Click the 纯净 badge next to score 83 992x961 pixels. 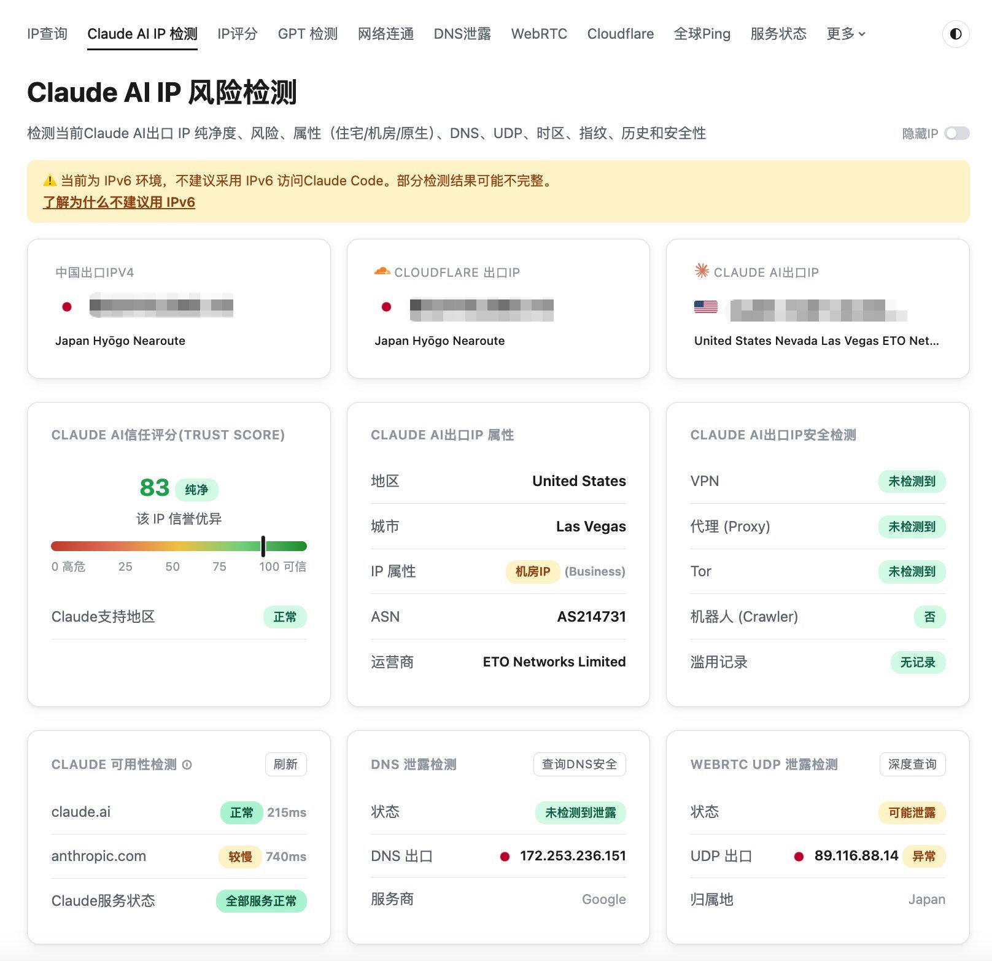coord(196,490)
